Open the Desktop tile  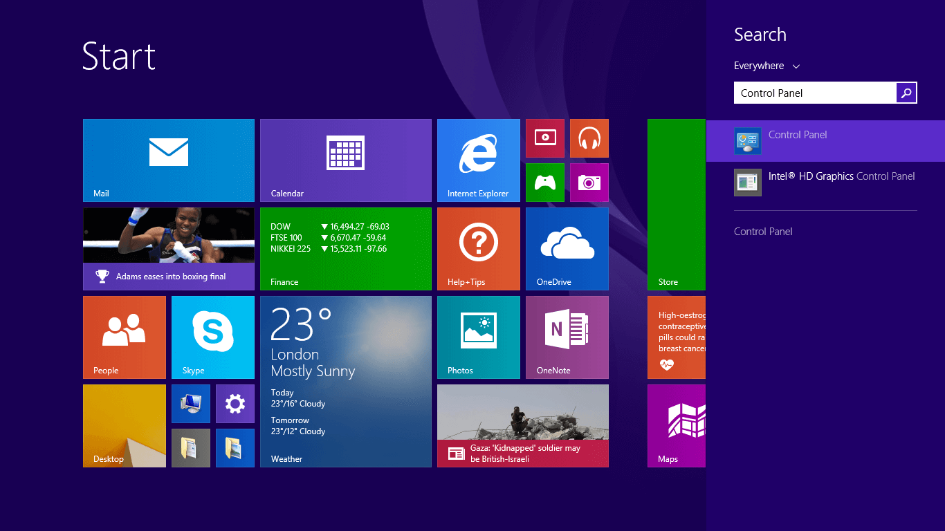(x=125, y=426)
